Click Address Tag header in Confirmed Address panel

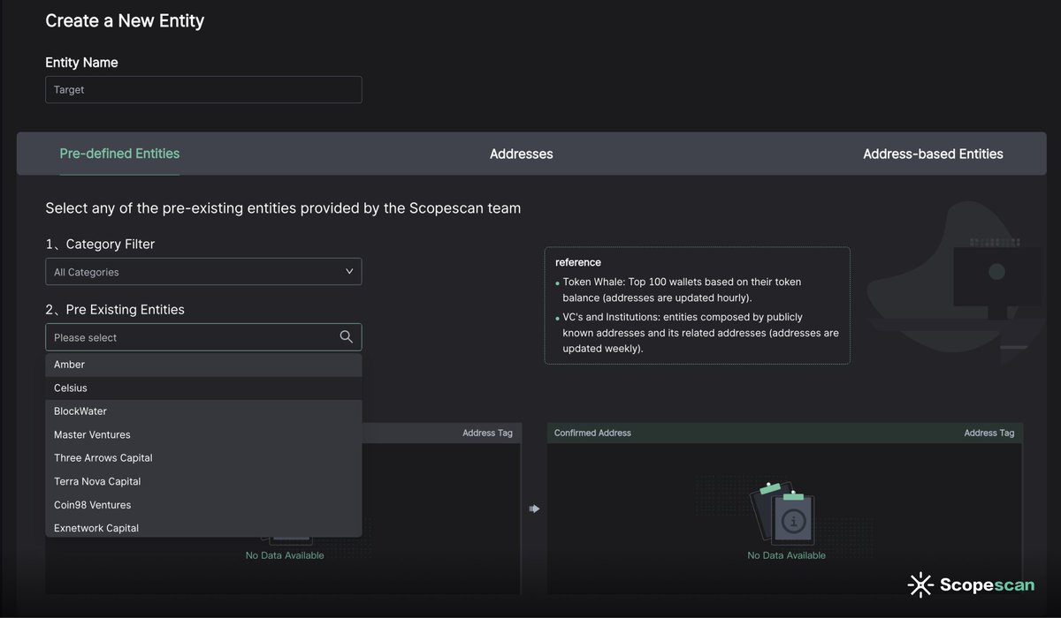pyautogui.click(x=989, y=433)
